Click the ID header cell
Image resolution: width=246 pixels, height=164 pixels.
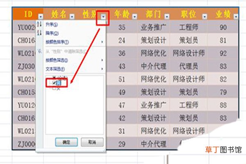(x=28, y=14)
